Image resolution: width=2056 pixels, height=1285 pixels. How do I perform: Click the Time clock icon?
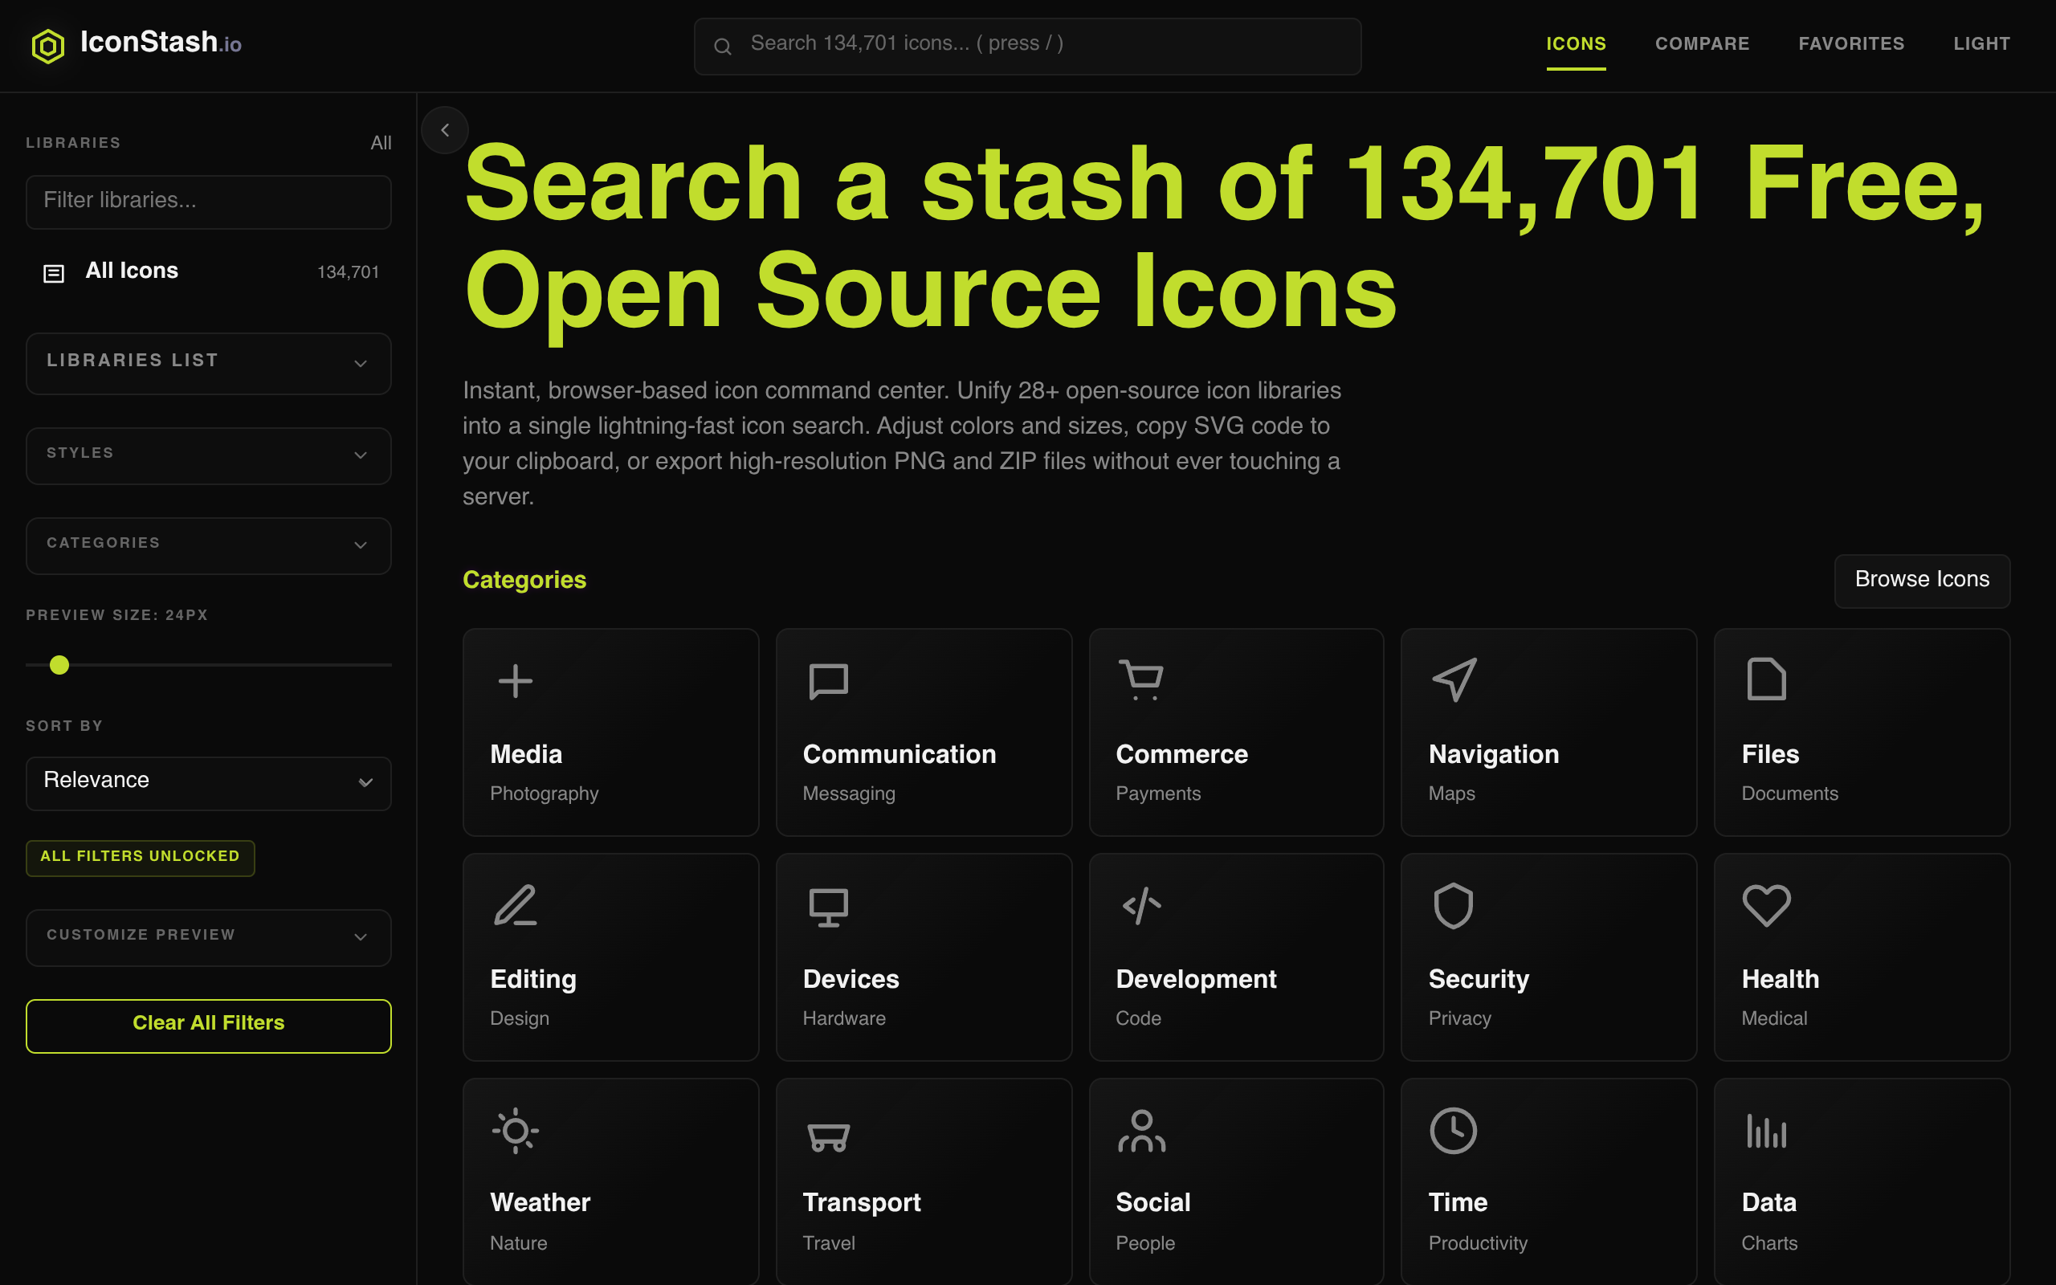click(1454, 1131)
